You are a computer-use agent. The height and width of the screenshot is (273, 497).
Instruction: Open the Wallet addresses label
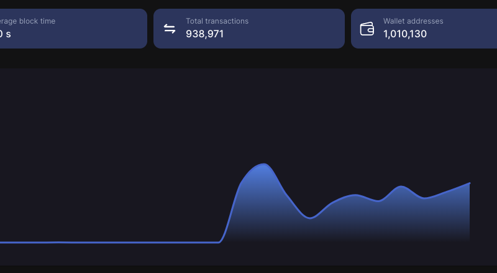[x=413, y=21]
